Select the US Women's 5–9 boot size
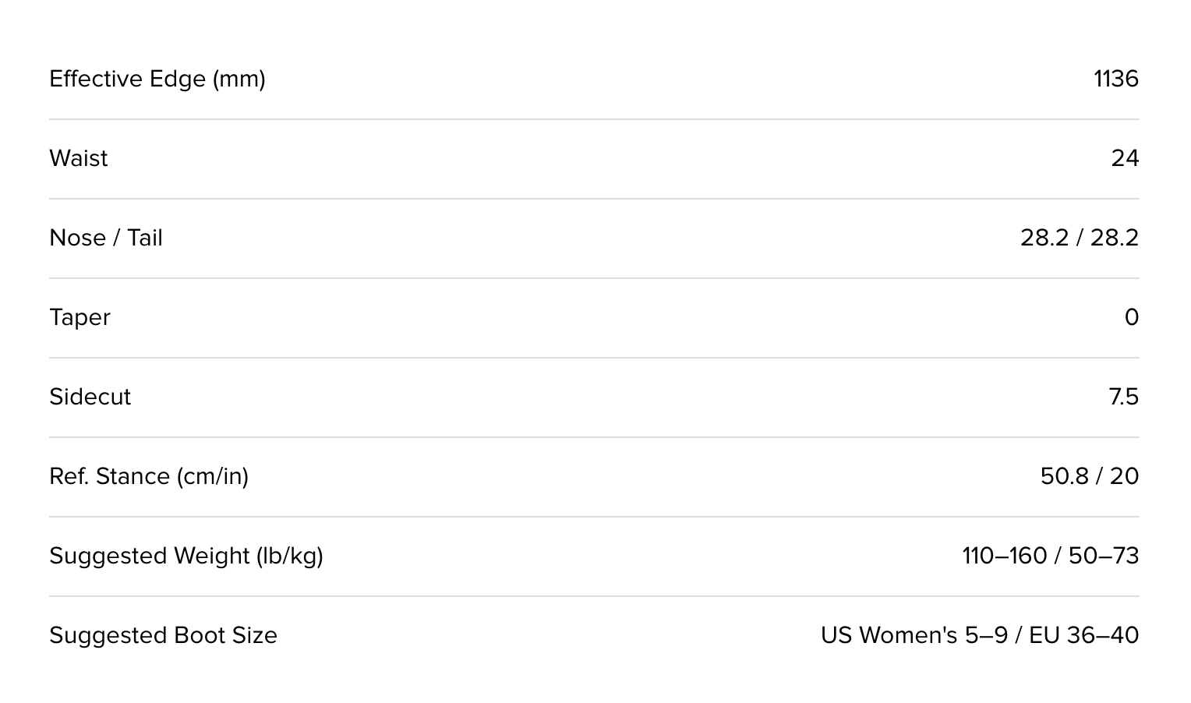This screenshot has height=703, width=1191. [913, 636]
